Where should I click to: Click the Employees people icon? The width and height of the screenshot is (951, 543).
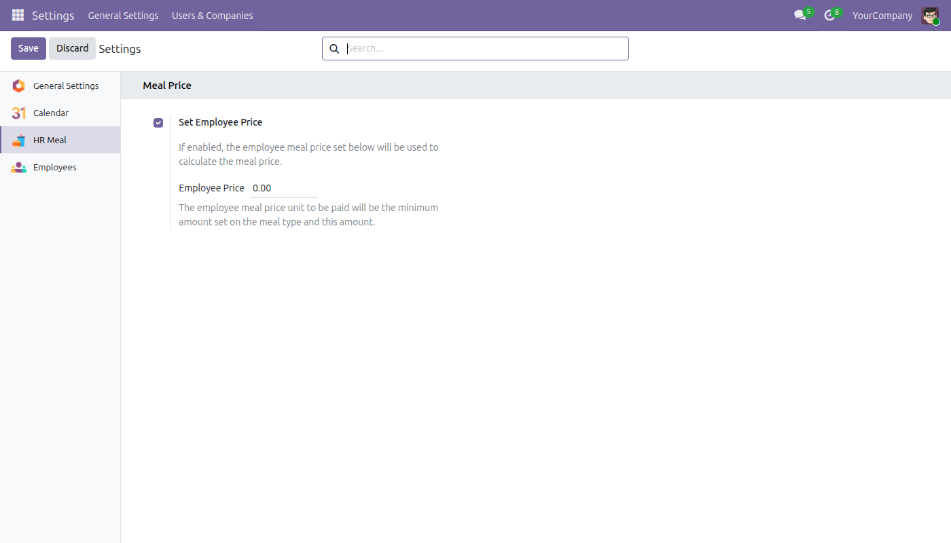pyautogui.click(x=19, y=167)
